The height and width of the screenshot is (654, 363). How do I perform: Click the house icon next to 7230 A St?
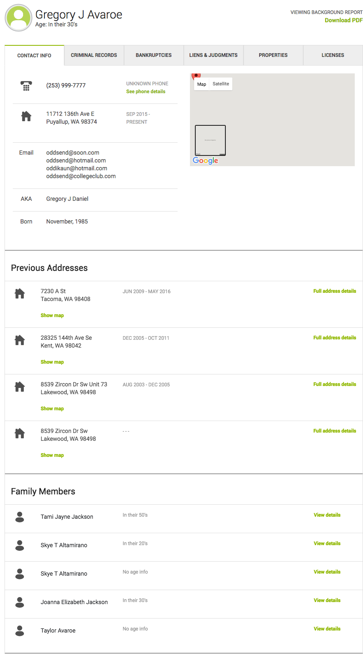[20, 294]
